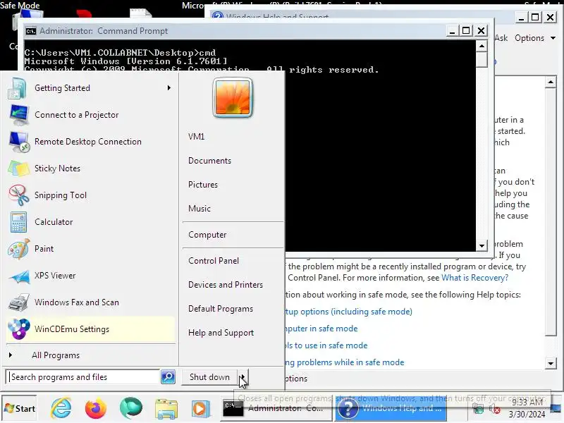Open Computer from Start menu
Screen dimensions: 564x423
coord(207,235)
